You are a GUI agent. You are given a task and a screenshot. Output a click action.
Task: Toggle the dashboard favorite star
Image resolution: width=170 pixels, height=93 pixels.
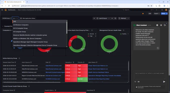point(143,14)
